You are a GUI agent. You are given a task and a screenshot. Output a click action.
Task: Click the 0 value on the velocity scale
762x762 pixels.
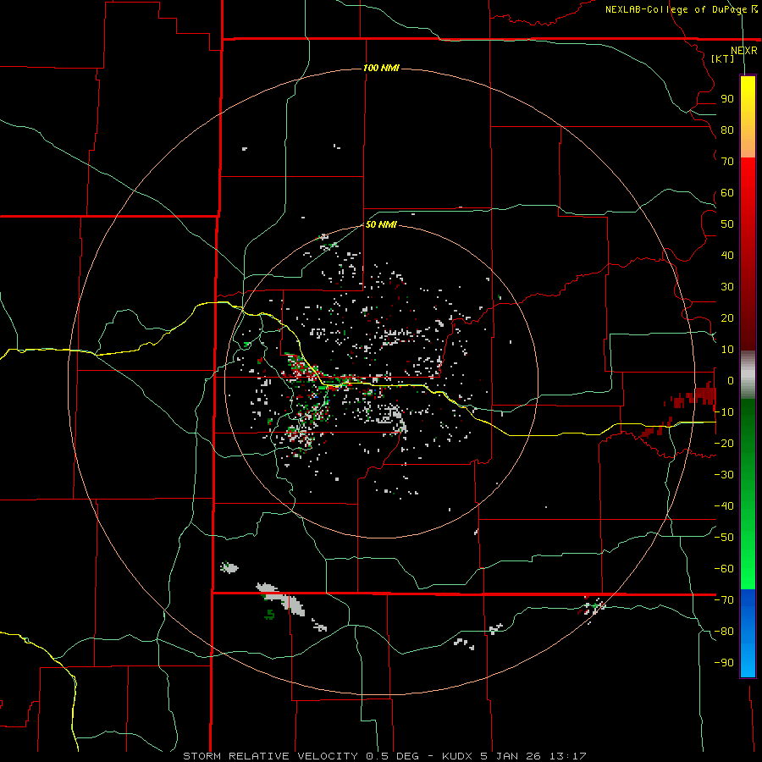[730, 381]
